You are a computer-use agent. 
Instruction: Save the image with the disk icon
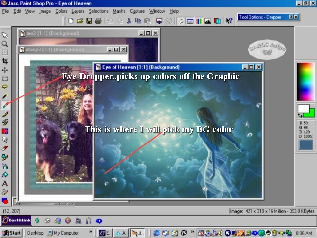[x=89, y=21]
